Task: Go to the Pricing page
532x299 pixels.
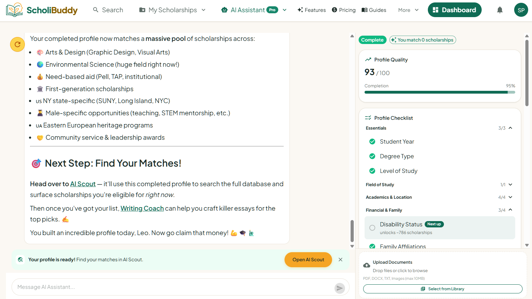Action: 344,10
